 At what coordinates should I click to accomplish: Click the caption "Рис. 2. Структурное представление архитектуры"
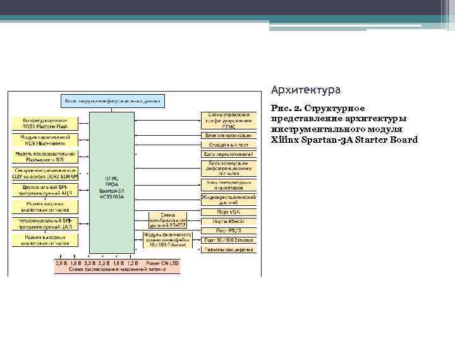click(338, 114)
